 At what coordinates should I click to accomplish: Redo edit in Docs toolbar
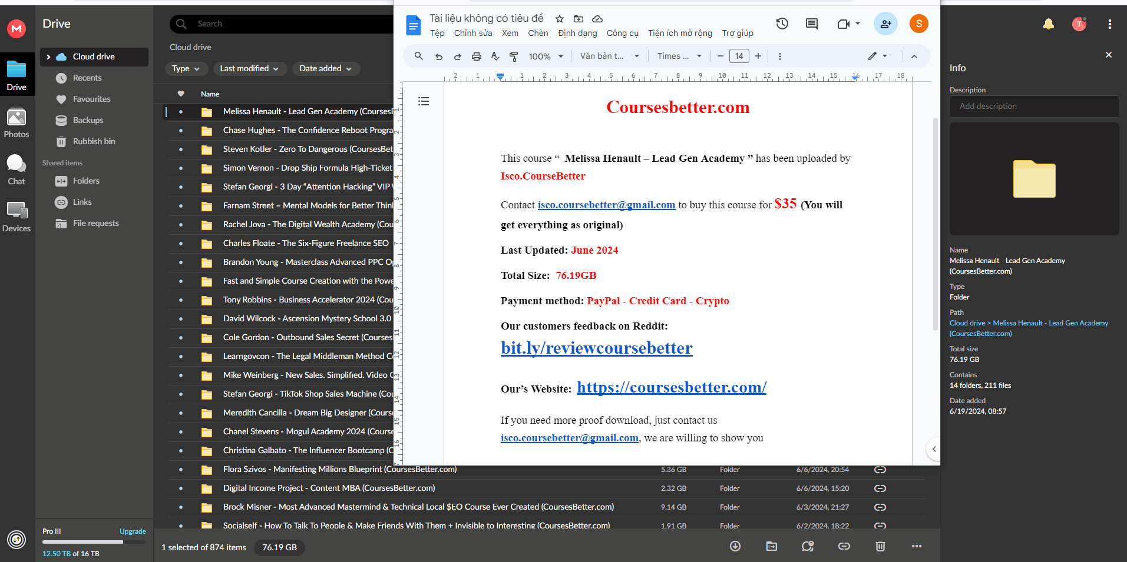click(458, 56)
